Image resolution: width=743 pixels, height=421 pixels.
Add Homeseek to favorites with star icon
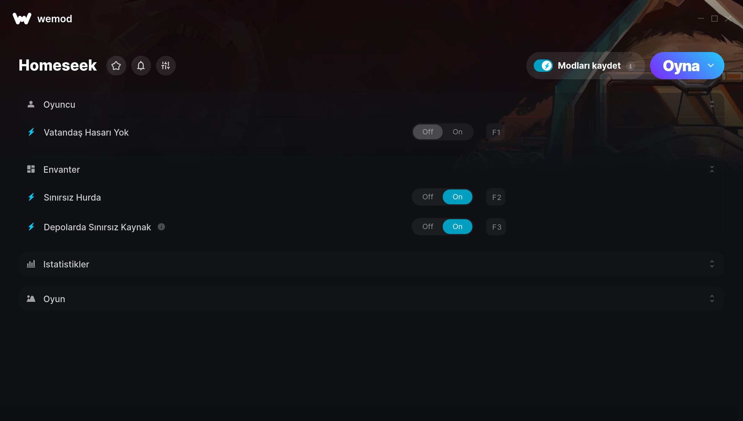[x=116, y=66]
